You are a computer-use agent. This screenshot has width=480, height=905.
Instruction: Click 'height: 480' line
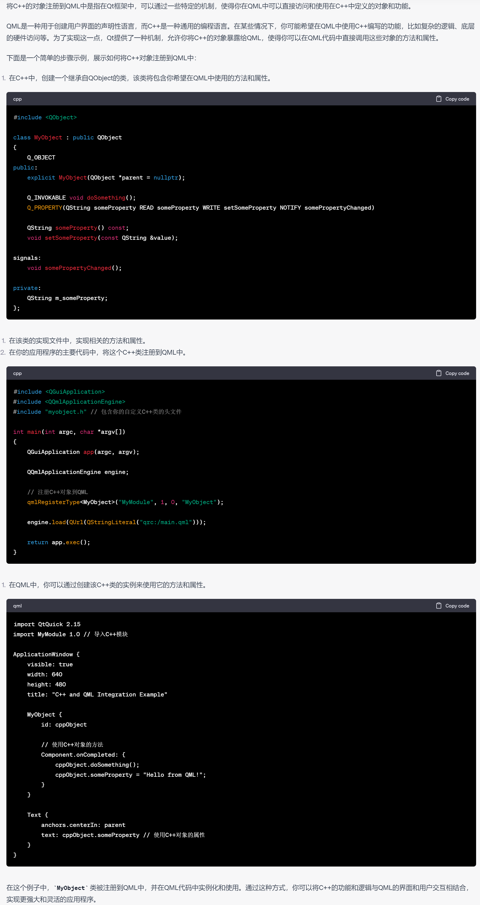[x=46, y=684]
